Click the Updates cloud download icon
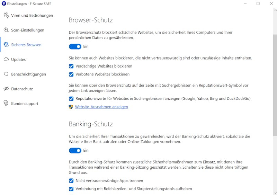The image size is (277, 195). pos(6,60)
